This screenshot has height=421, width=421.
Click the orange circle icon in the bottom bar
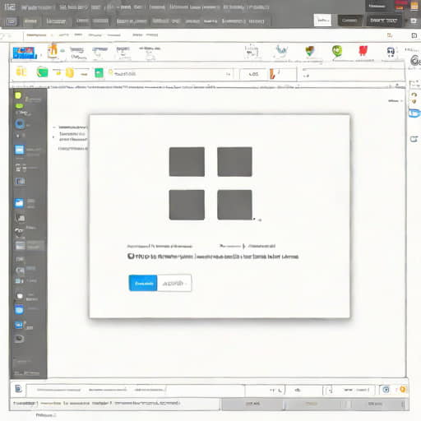coord(403,389)
